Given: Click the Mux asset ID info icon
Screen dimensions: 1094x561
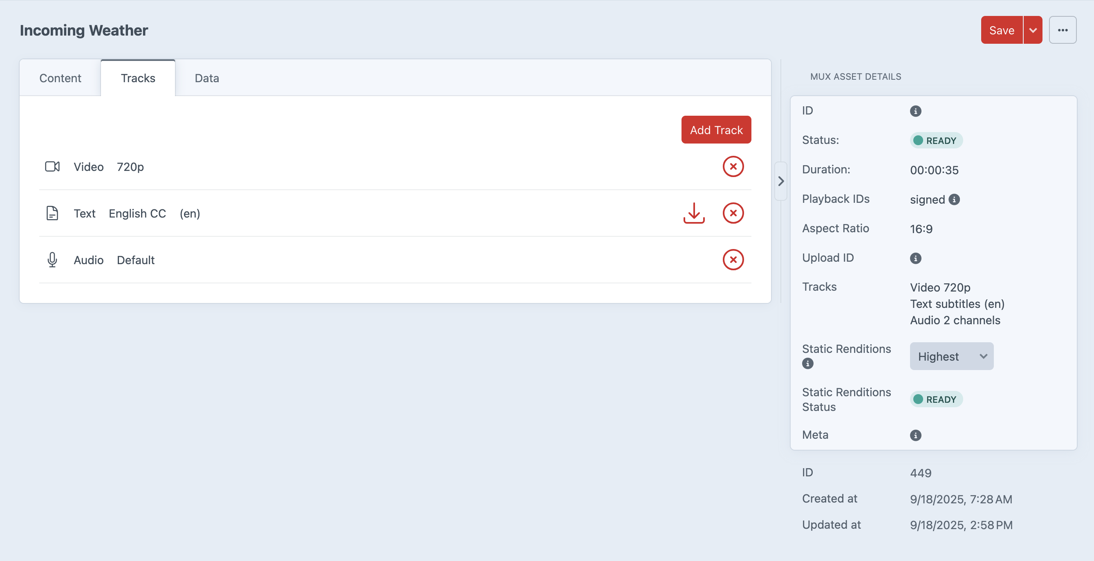Looking at the screenshot, I should tap(915, 111).
